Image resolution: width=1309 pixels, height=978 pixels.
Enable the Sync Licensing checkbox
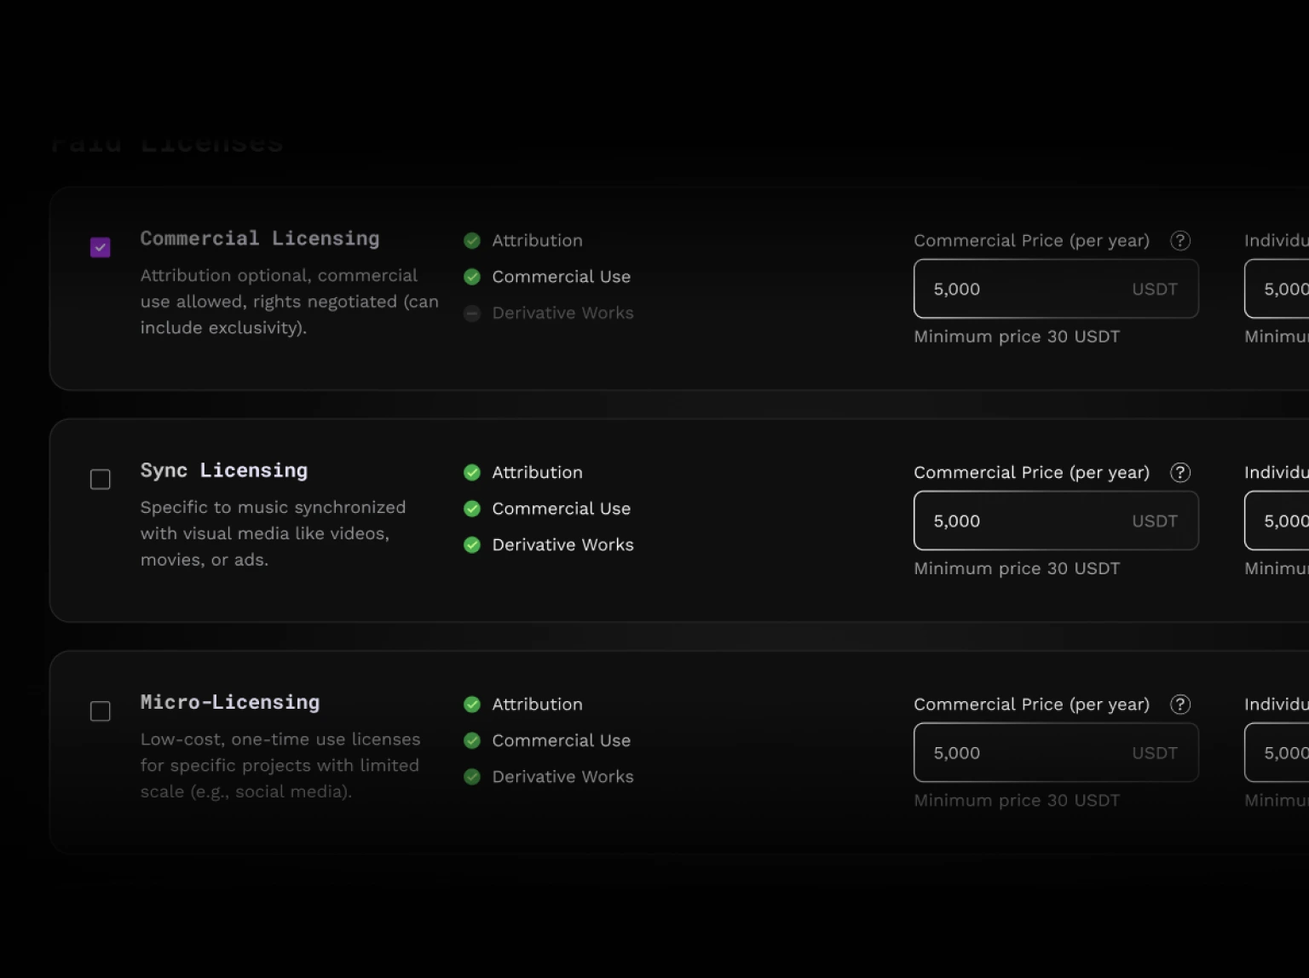101,480
